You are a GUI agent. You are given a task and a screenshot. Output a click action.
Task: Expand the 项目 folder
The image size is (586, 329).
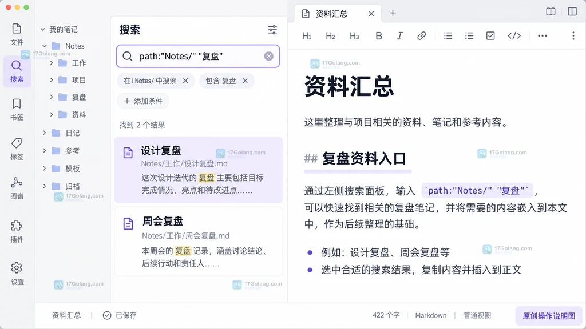[52, 80]
